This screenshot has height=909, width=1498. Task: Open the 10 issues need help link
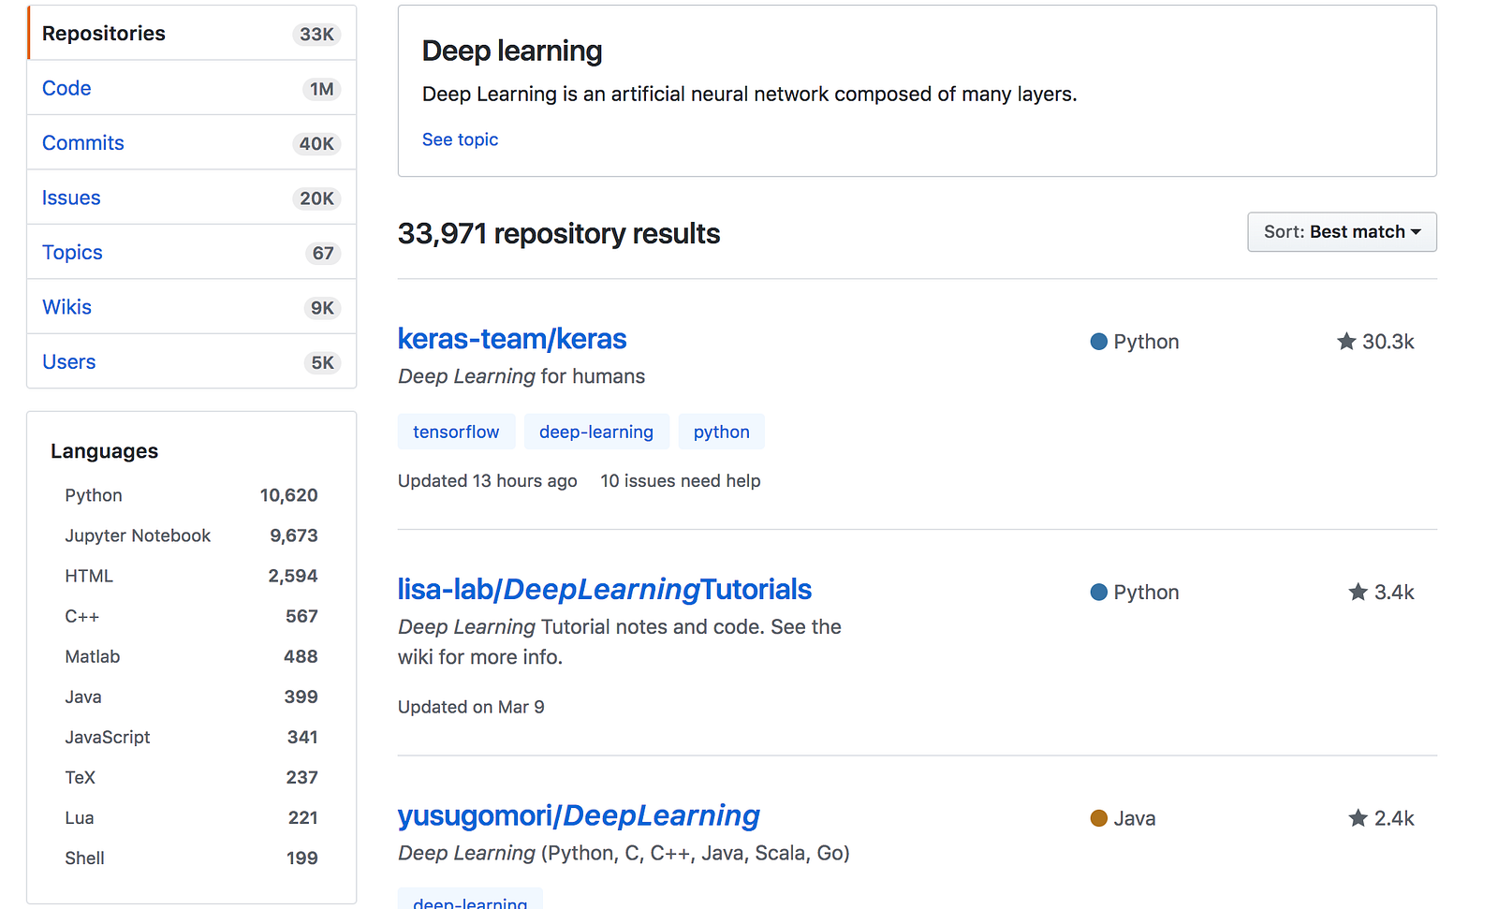[x=681, y=481]
